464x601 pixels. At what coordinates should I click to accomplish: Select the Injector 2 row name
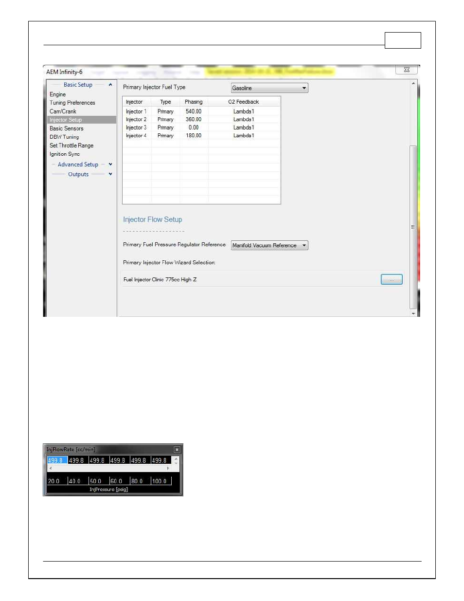(x=136, y=119)
